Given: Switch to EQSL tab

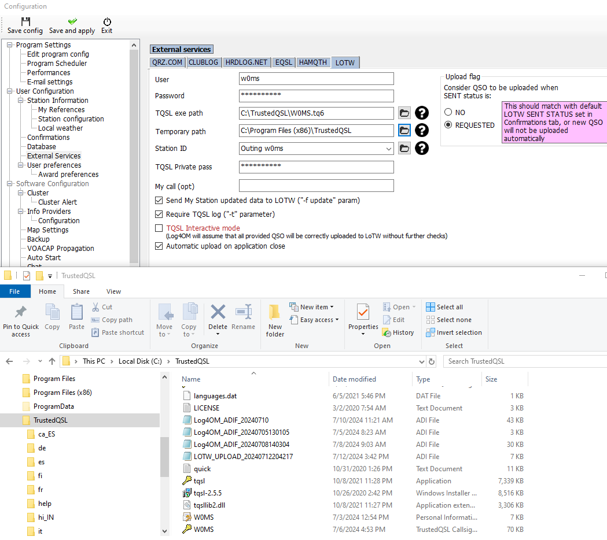Looking at the screenshot, I should click(284, 62).
